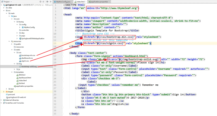Screen dimensions: 217x116
Task: Collapse the static folder
Action: click(x=12, y=50)
